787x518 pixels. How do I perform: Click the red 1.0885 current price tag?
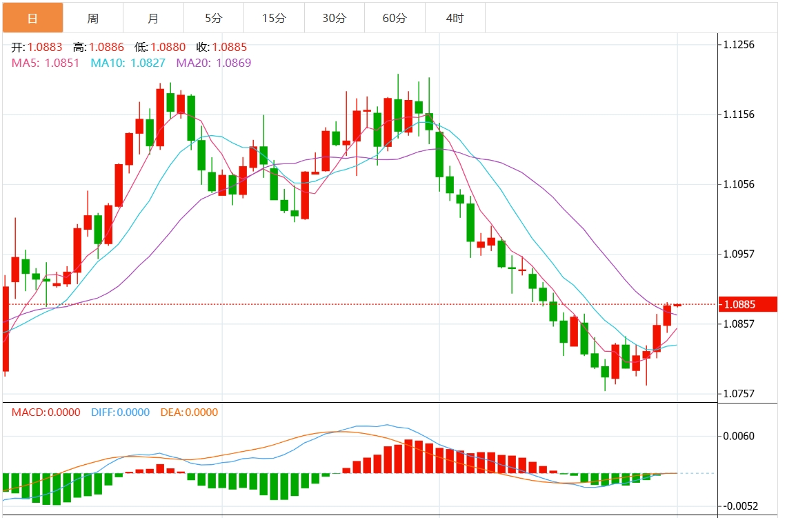(x=748, y=304)
